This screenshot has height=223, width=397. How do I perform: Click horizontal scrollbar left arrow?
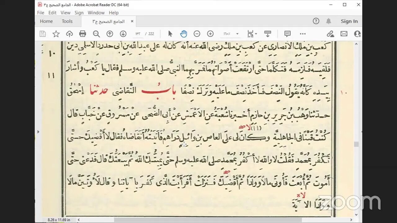[x=79, y=220]
